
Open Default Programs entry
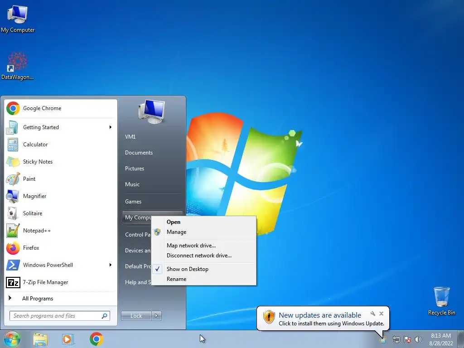point(137,266)
